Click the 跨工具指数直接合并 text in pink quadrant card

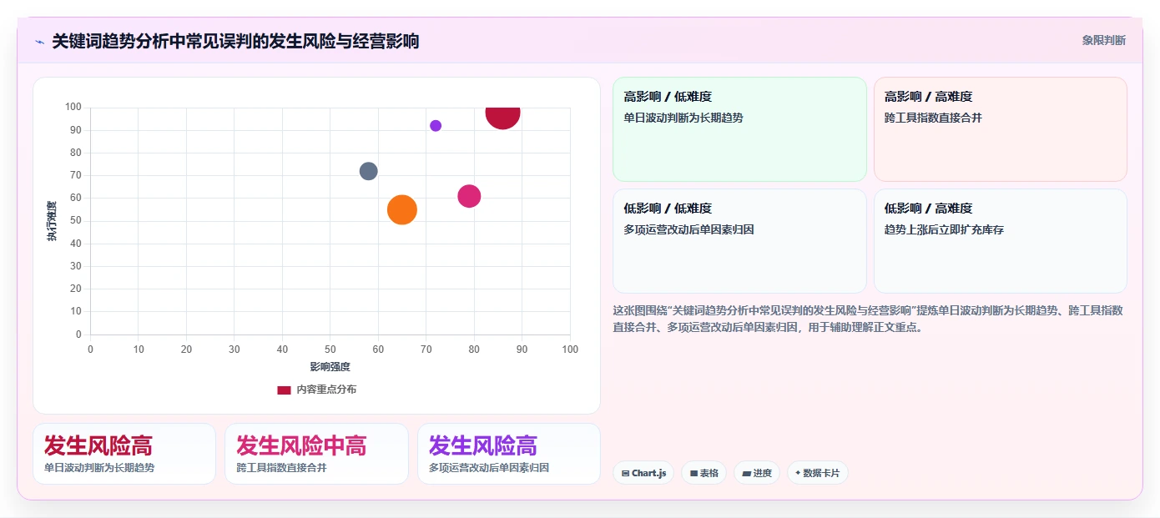pos(933,118)
